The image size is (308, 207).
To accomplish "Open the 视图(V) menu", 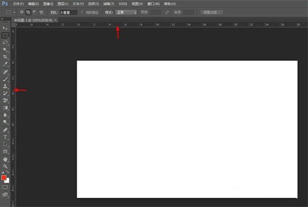I will pos(137,4).
